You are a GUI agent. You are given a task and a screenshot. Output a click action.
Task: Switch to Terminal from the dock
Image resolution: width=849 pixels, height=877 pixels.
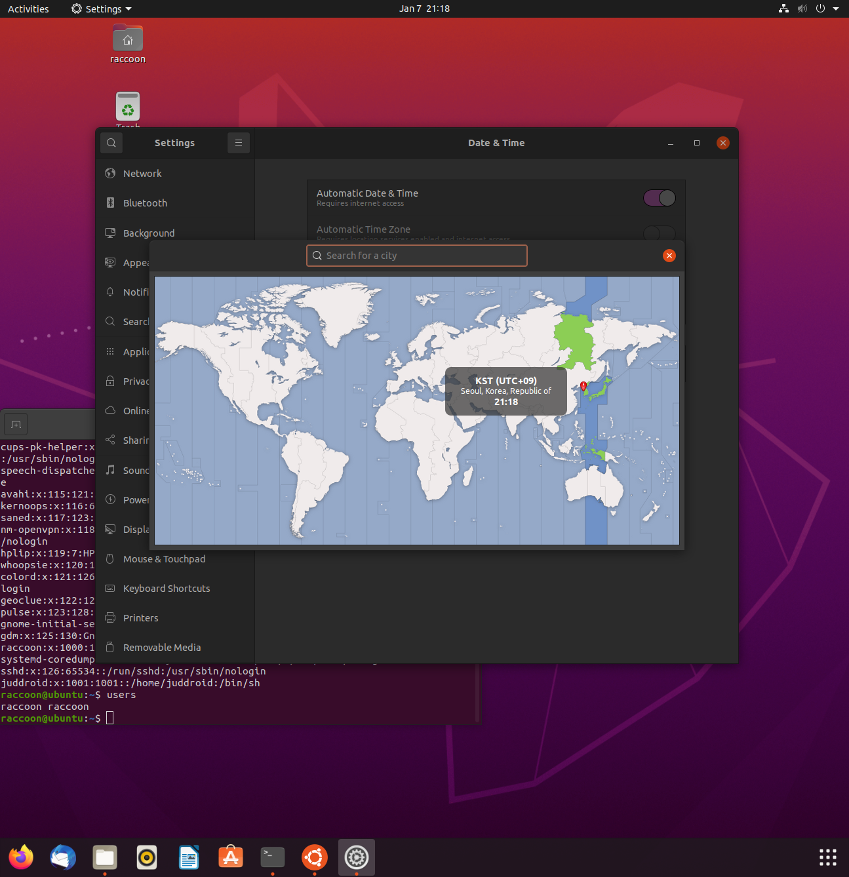(x=273, y=857)
